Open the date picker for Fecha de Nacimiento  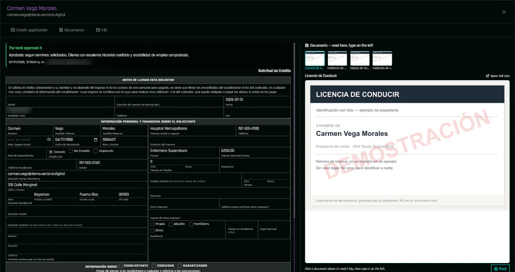[95, 139]
